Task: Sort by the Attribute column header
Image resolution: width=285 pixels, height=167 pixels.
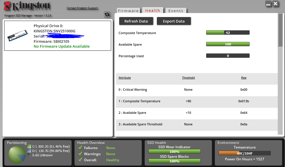Action: point(125,77)
